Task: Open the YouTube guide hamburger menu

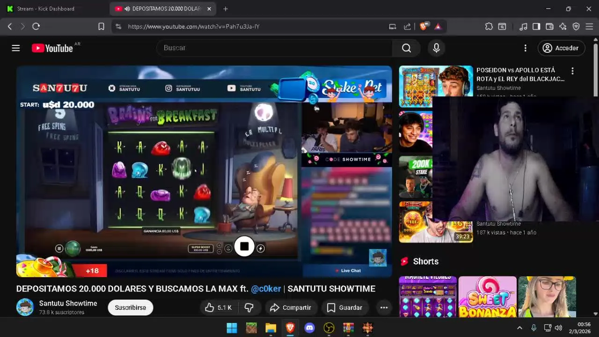Action: 16,48
